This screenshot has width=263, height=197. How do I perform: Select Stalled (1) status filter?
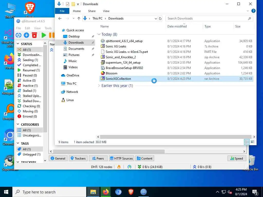tap(30, 91)
